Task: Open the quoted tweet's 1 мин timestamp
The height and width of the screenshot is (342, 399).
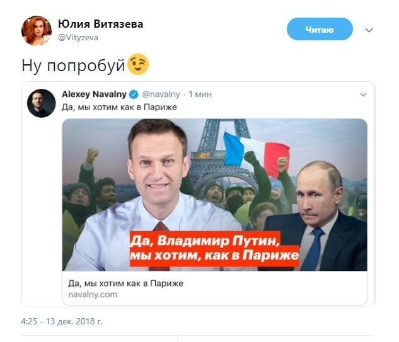Action: [200, 94]
